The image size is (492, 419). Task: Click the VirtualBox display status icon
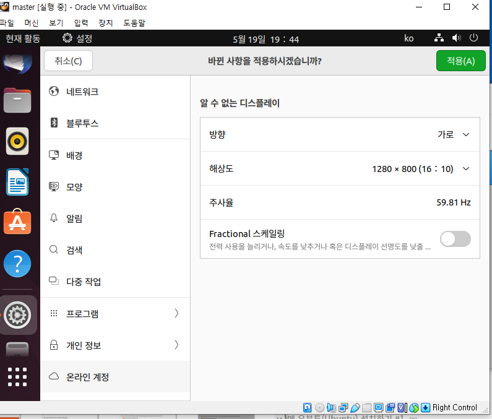tap(378, 408)
